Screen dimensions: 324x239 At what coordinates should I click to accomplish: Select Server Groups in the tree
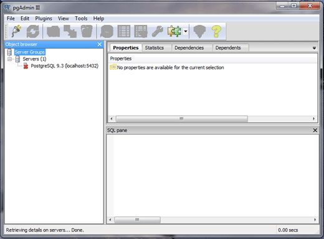click(x=30, y=52)
